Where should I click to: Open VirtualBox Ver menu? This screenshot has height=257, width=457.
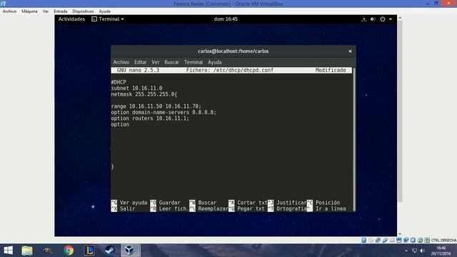(x=46, y=11)
